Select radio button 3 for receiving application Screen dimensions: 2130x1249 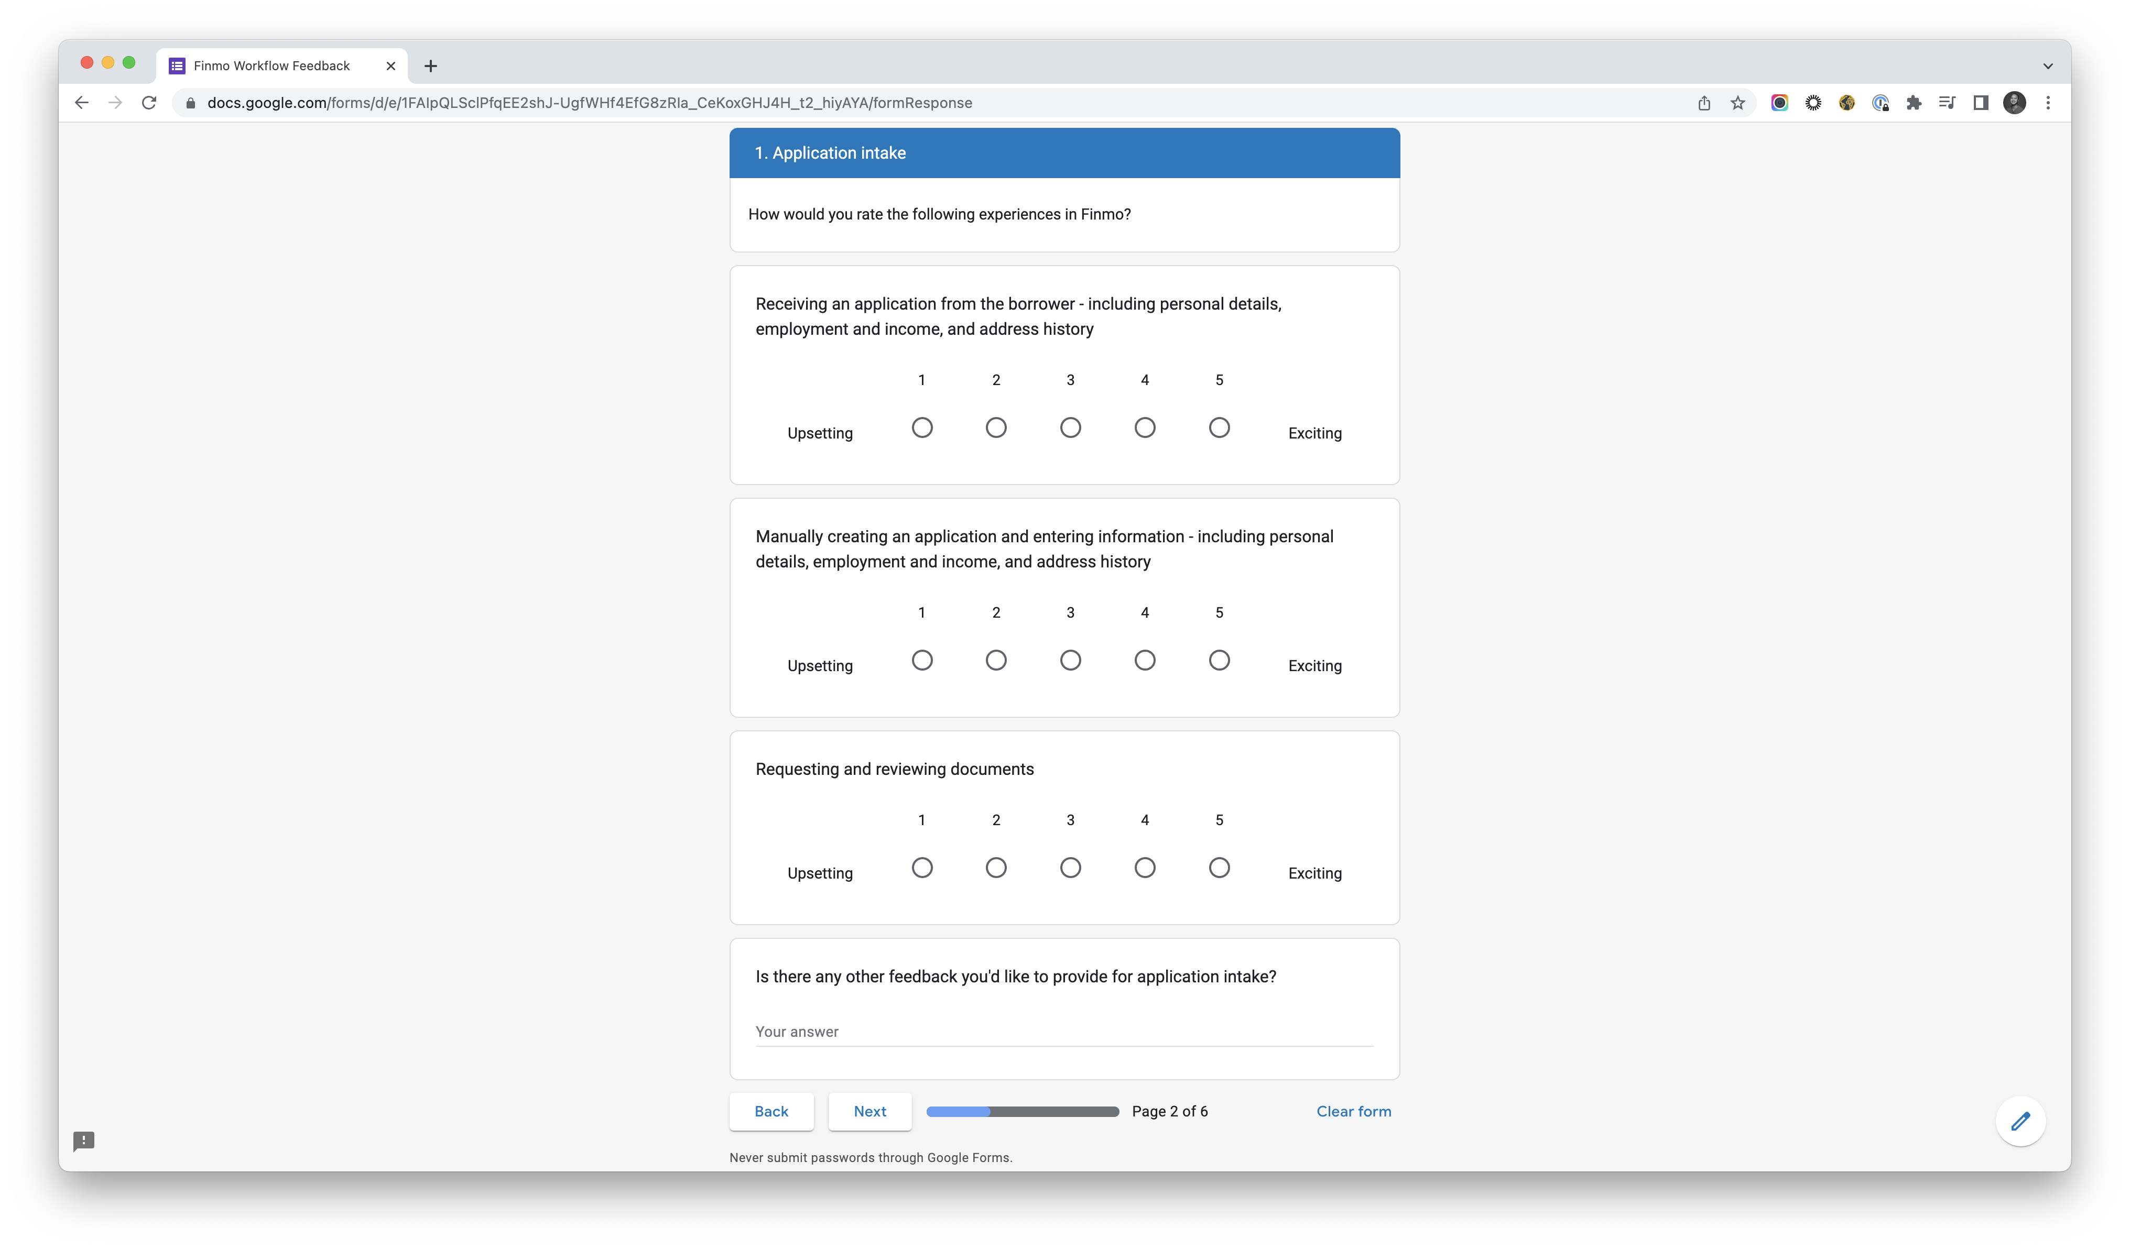[1070, 427]
